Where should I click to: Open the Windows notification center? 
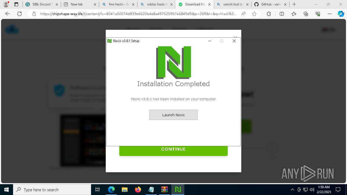click(x=338, y=190)
